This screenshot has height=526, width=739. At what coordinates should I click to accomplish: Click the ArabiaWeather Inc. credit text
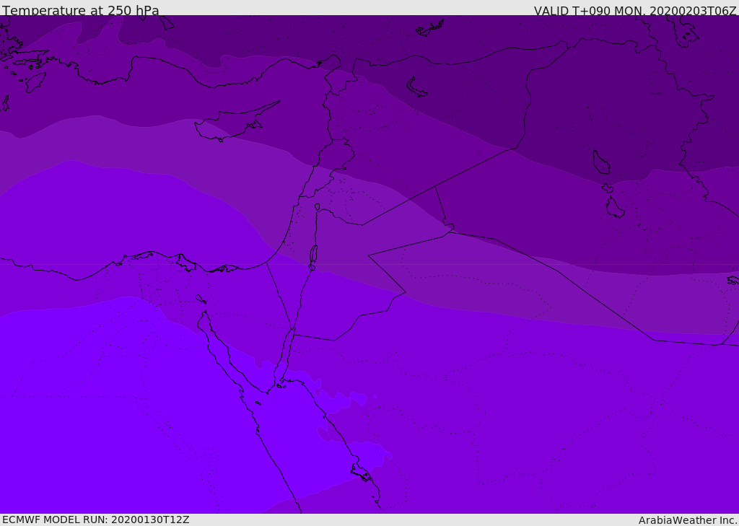(688, 520)
